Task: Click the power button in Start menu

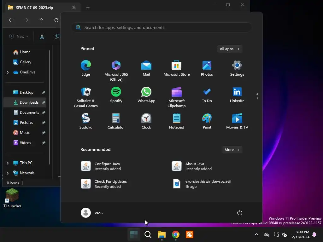Action: (x=240, y=213)
